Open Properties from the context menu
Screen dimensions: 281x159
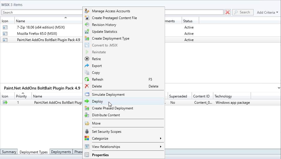click(100, 155)
